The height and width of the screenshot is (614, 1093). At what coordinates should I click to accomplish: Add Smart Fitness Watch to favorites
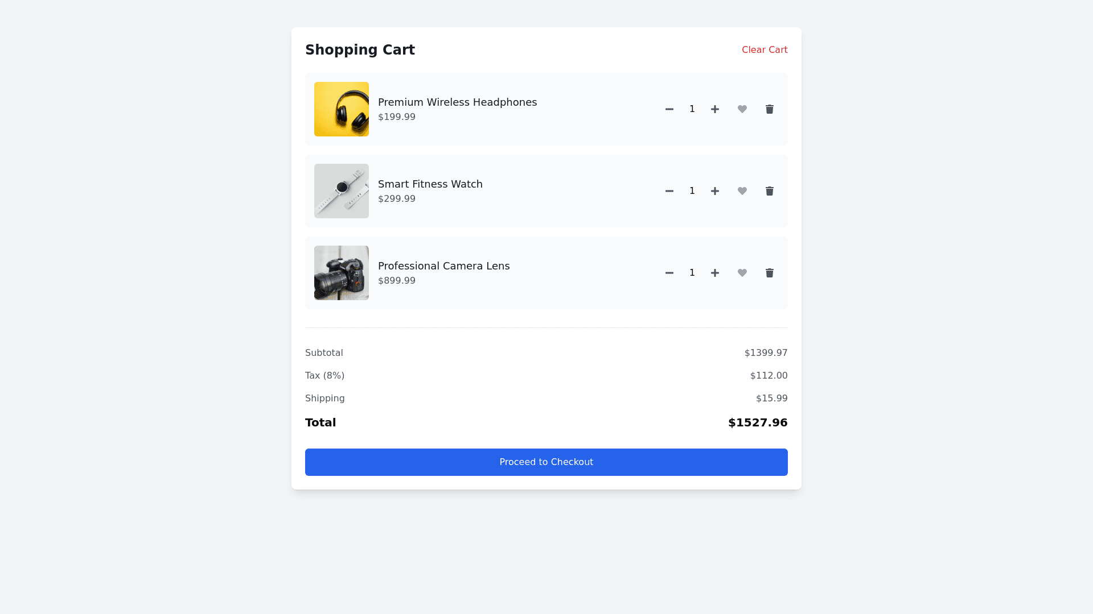pyautogui.click(x=742, y=191)
